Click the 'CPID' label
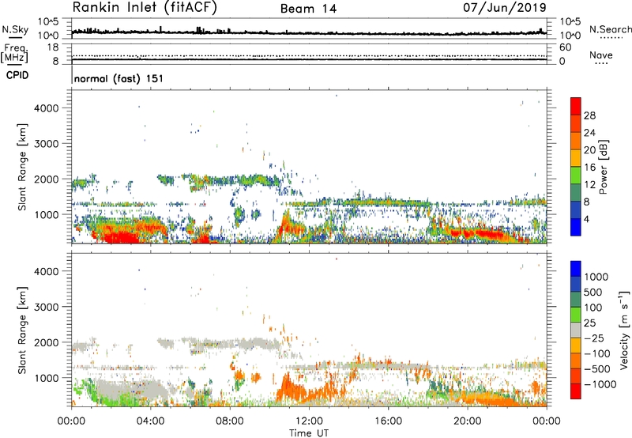This screenshot has height=438, width=632. pos(17,75)
